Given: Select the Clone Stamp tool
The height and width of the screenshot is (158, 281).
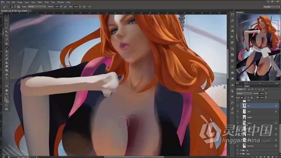Looking at the screenshot, I should point(7,51).
